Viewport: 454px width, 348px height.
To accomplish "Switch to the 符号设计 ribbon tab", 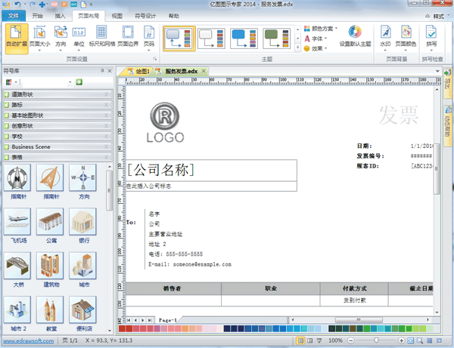I will pos(145,16).
